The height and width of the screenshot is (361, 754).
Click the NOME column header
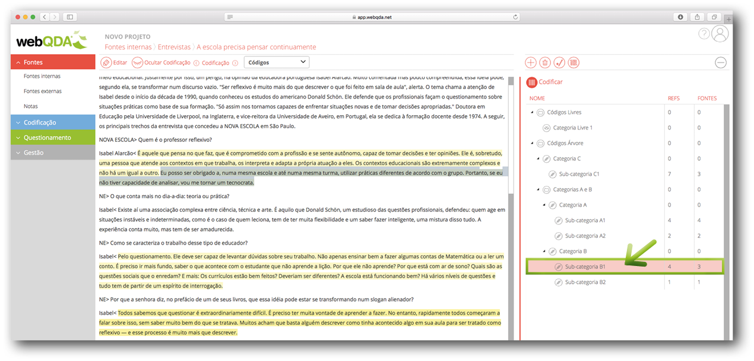click(537, 99)
